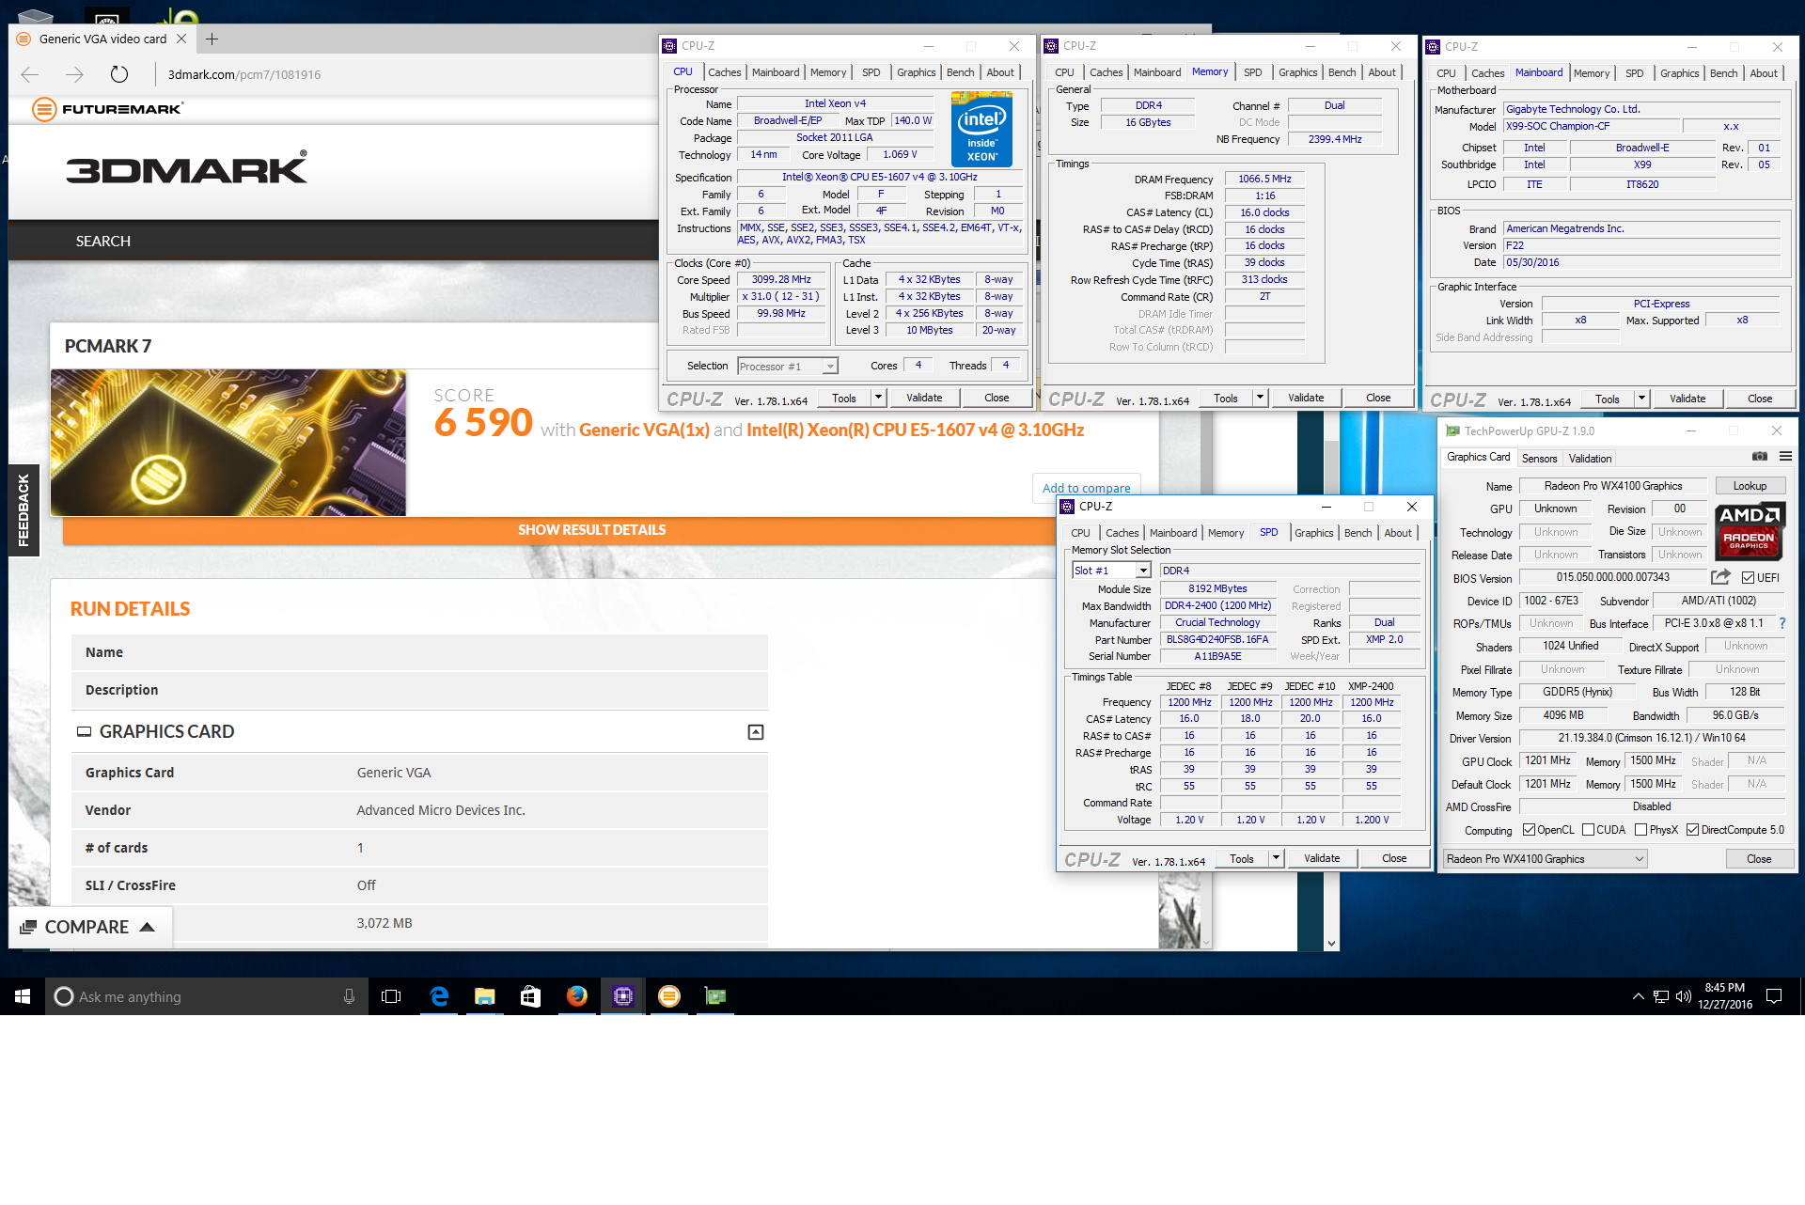Show hidden system tray icons
The height and width of the screenshot is (1205, 1805).
(1638, 996)
